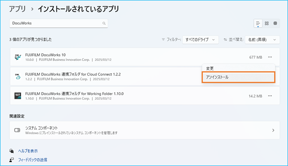The image size is (288, 166).
Task: Click the システム コンポーネント icon
Action: (x=17, y=130)
